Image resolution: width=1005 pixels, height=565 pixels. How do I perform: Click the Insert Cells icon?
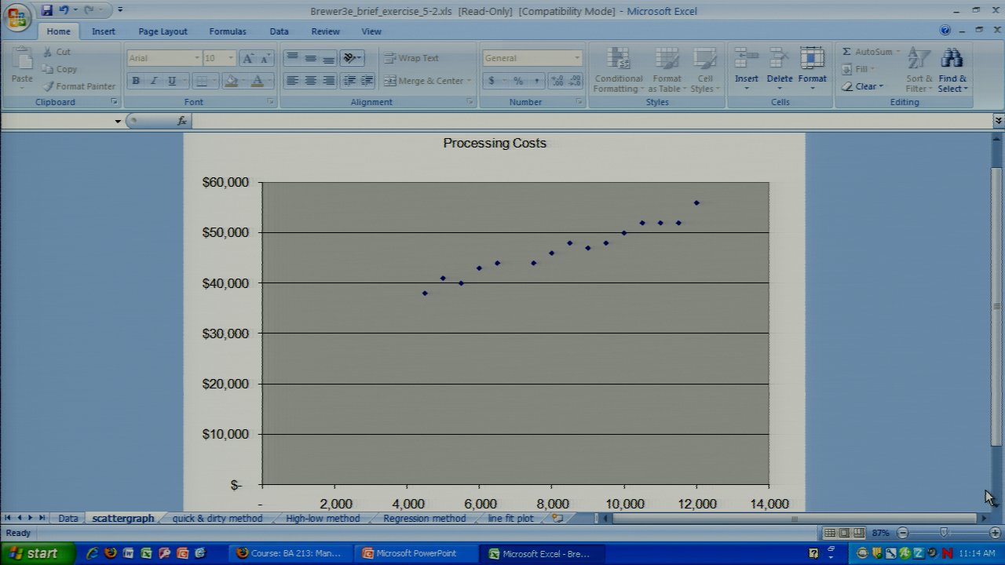[x=746, y=58]
